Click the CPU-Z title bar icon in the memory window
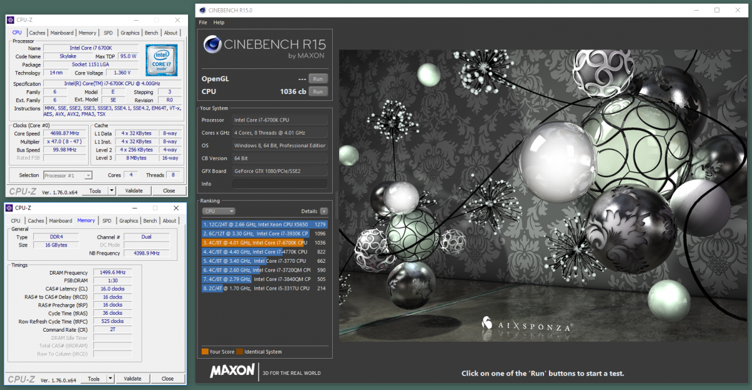The image size is (752, 390). (9, 208)
